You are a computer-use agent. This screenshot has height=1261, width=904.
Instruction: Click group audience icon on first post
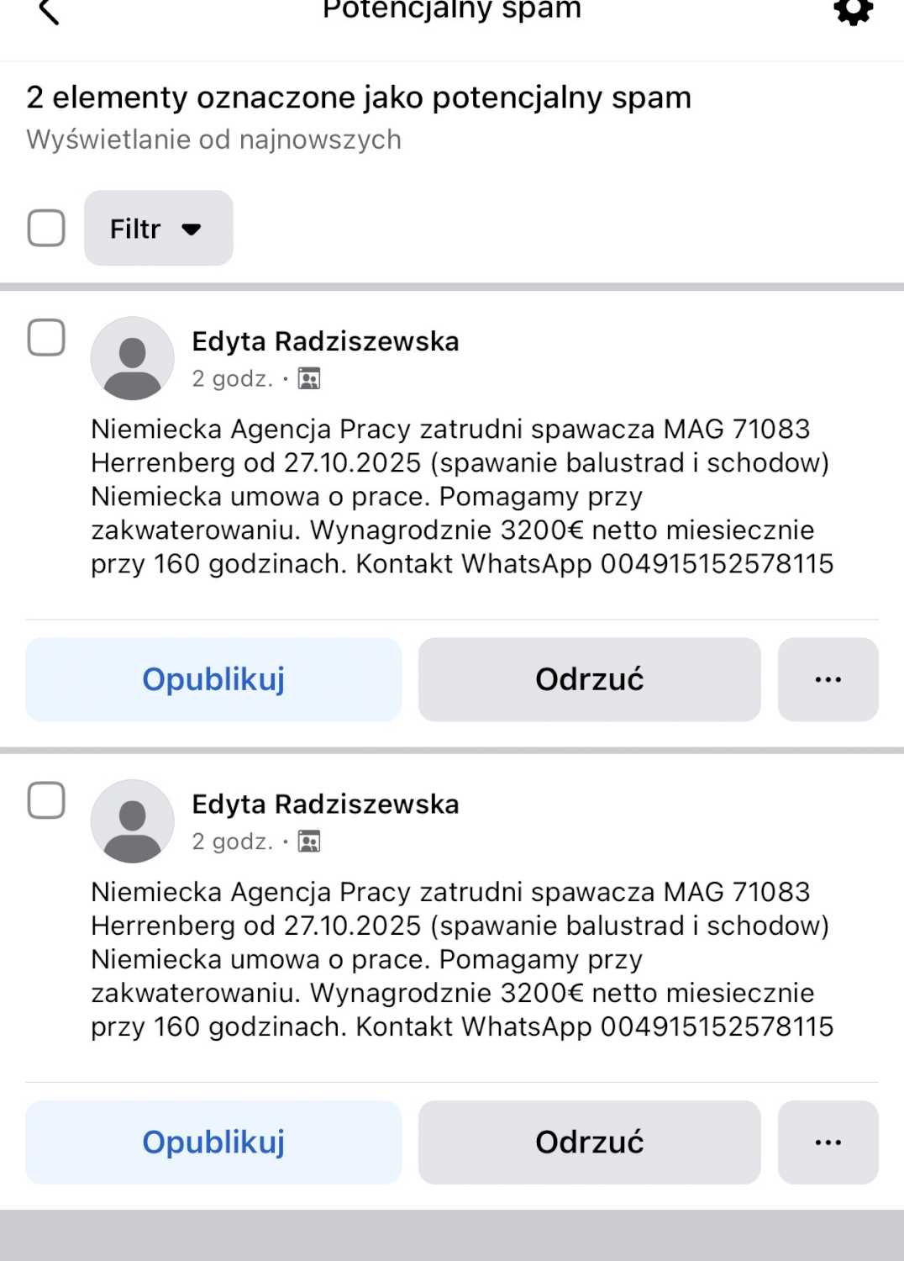309,379
